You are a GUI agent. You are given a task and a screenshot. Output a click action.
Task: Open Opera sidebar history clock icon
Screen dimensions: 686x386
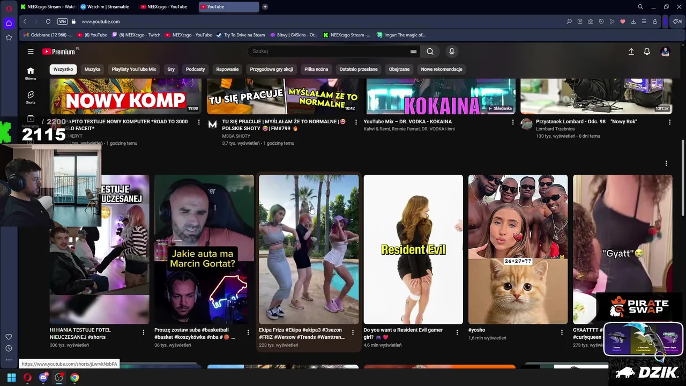tap(9, 348)
